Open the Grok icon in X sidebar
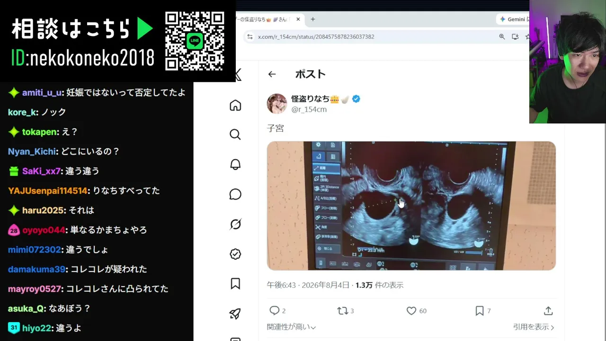 tap(235, 224)
